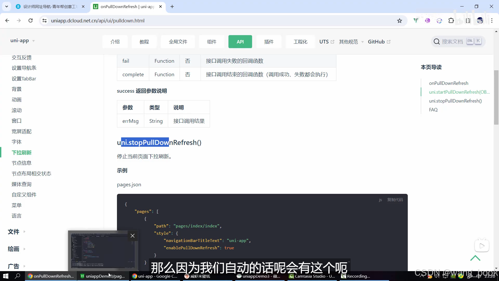Go back to the previous page

click(7, 21)
